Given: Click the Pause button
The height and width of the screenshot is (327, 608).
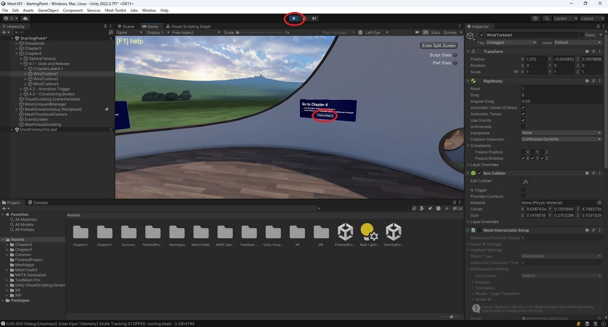Looking at the screenshot, I should coord(304,18).
